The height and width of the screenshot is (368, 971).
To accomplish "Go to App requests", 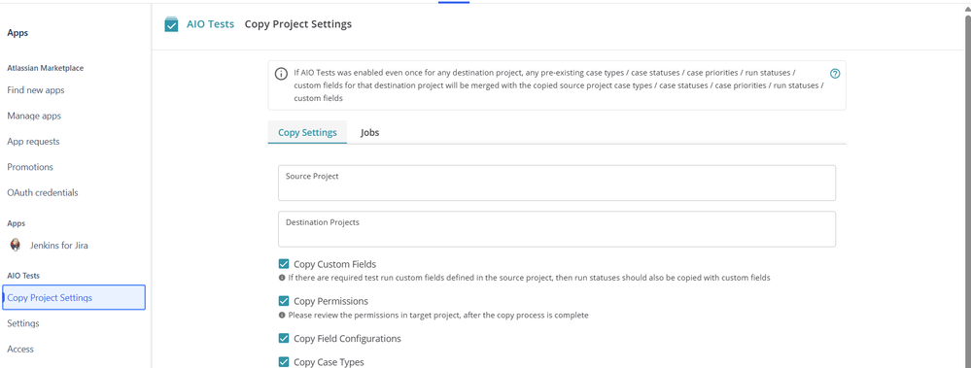I will click(x=33, y=141).
